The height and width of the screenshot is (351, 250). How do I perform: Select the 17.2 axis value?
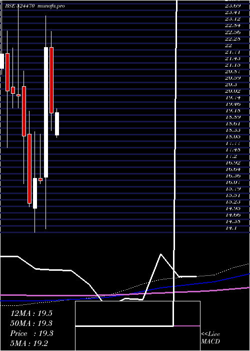[230, 156]
